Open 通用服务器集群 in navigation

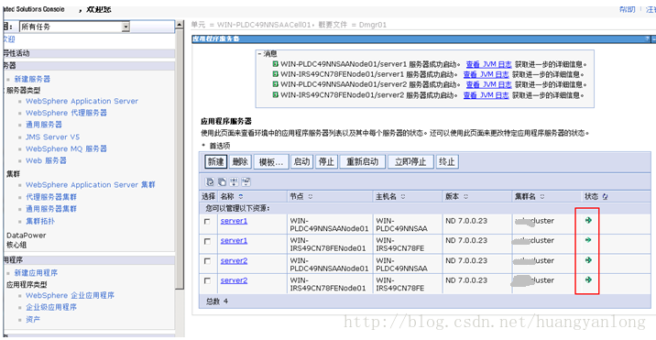[x=51, y=209]
